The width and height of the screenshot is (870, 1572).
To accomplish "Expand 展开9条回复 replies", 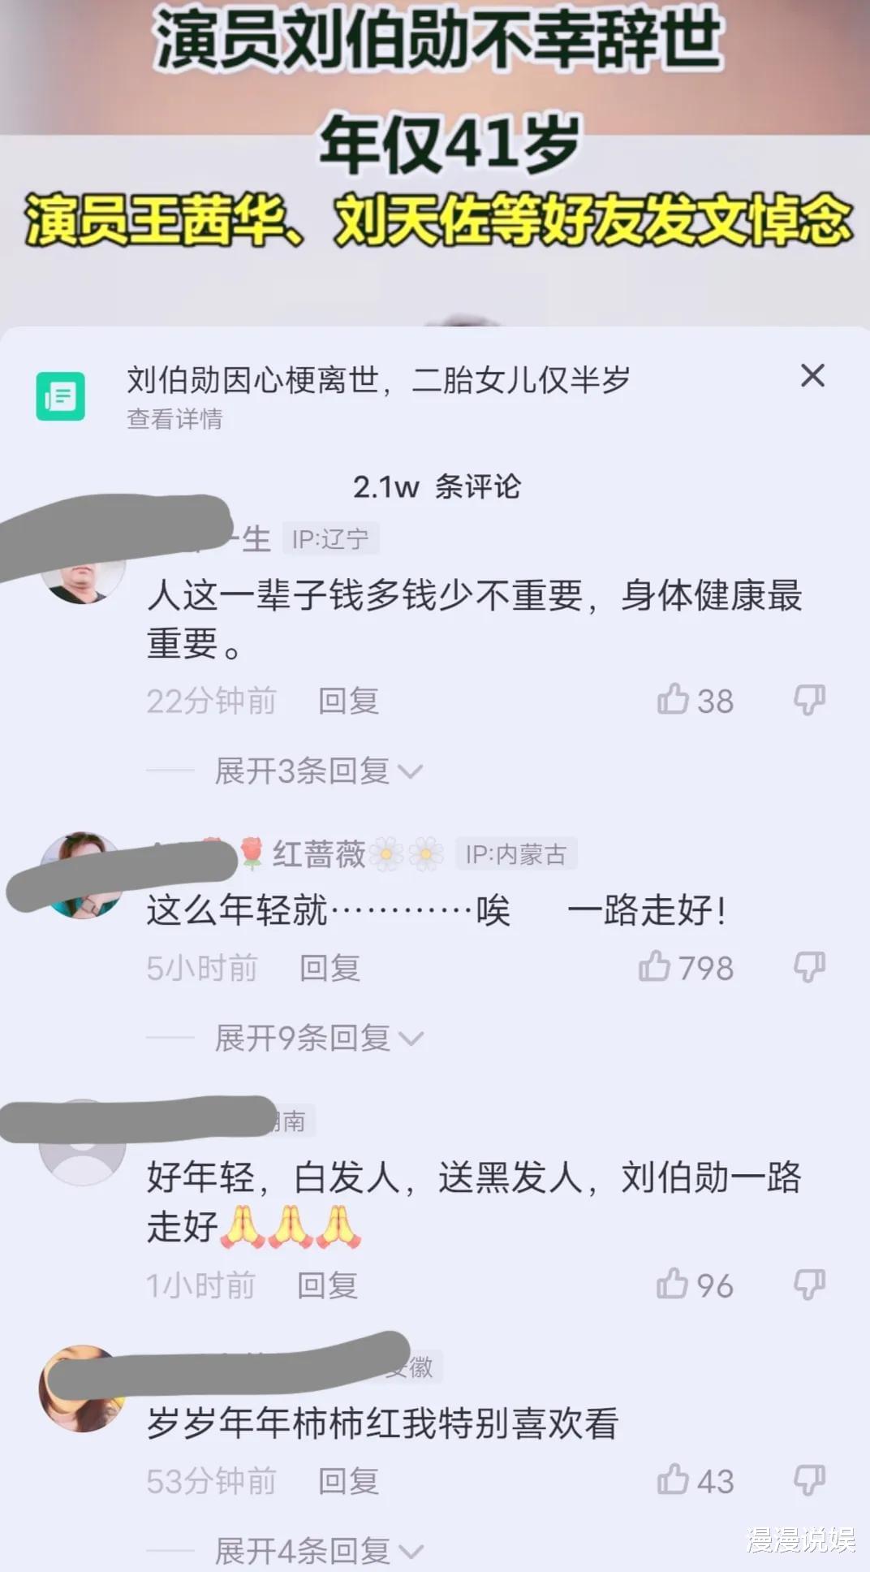I will coord(318,1038).
